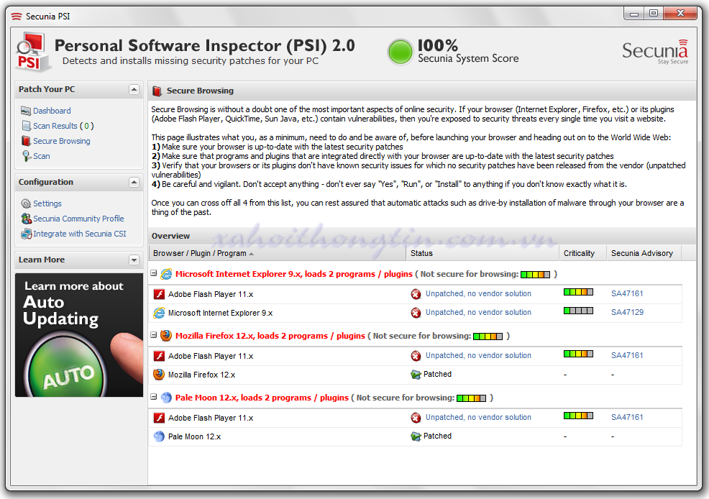
Task: Click the Pale Moon group icon
Action: pyautogui.click(x=166, y=398)
